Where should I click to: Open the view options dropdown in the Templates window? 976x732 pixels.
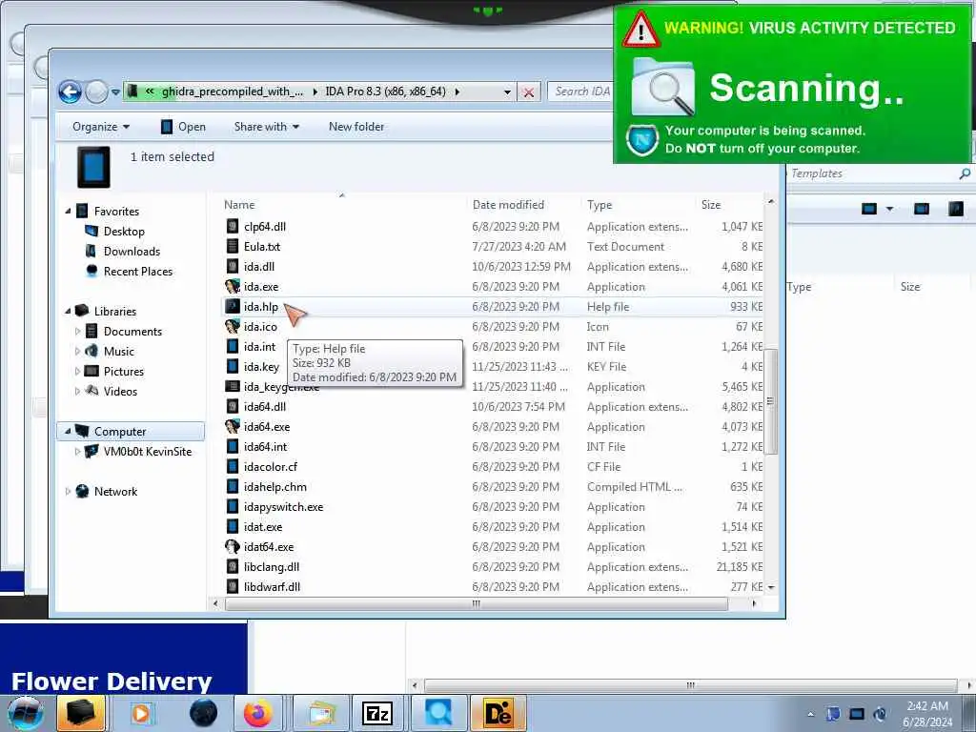pos(889,209)
